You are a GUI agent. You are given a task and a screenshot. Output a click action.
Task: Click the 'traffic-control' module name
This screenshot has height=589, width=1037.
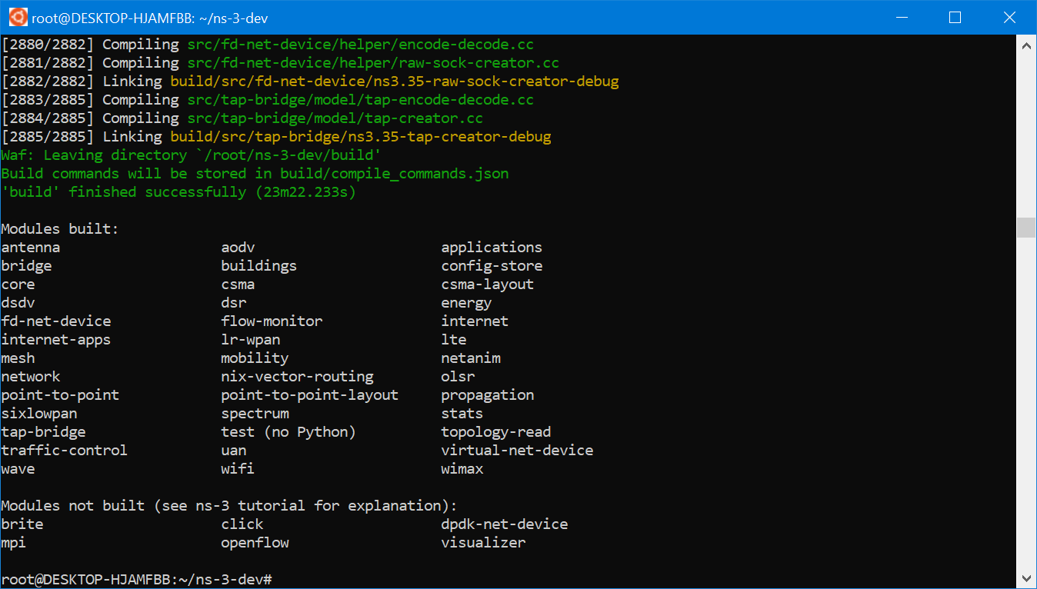65,451
